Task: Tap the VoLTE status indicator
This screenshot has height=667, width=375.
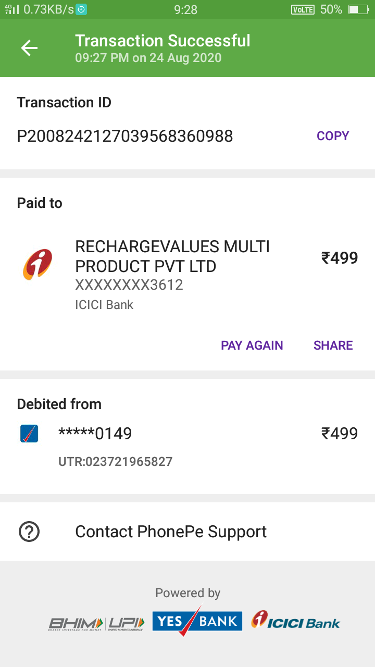Action: 303,9
